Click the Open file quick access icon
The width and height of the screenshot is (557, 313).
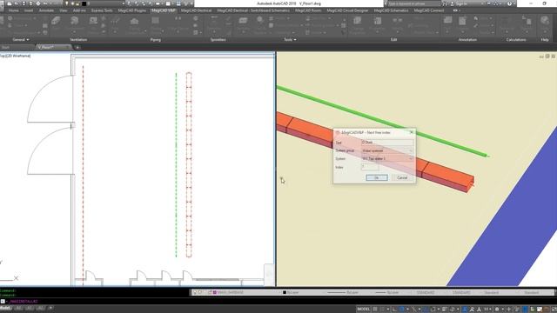(x=17, y=3)
